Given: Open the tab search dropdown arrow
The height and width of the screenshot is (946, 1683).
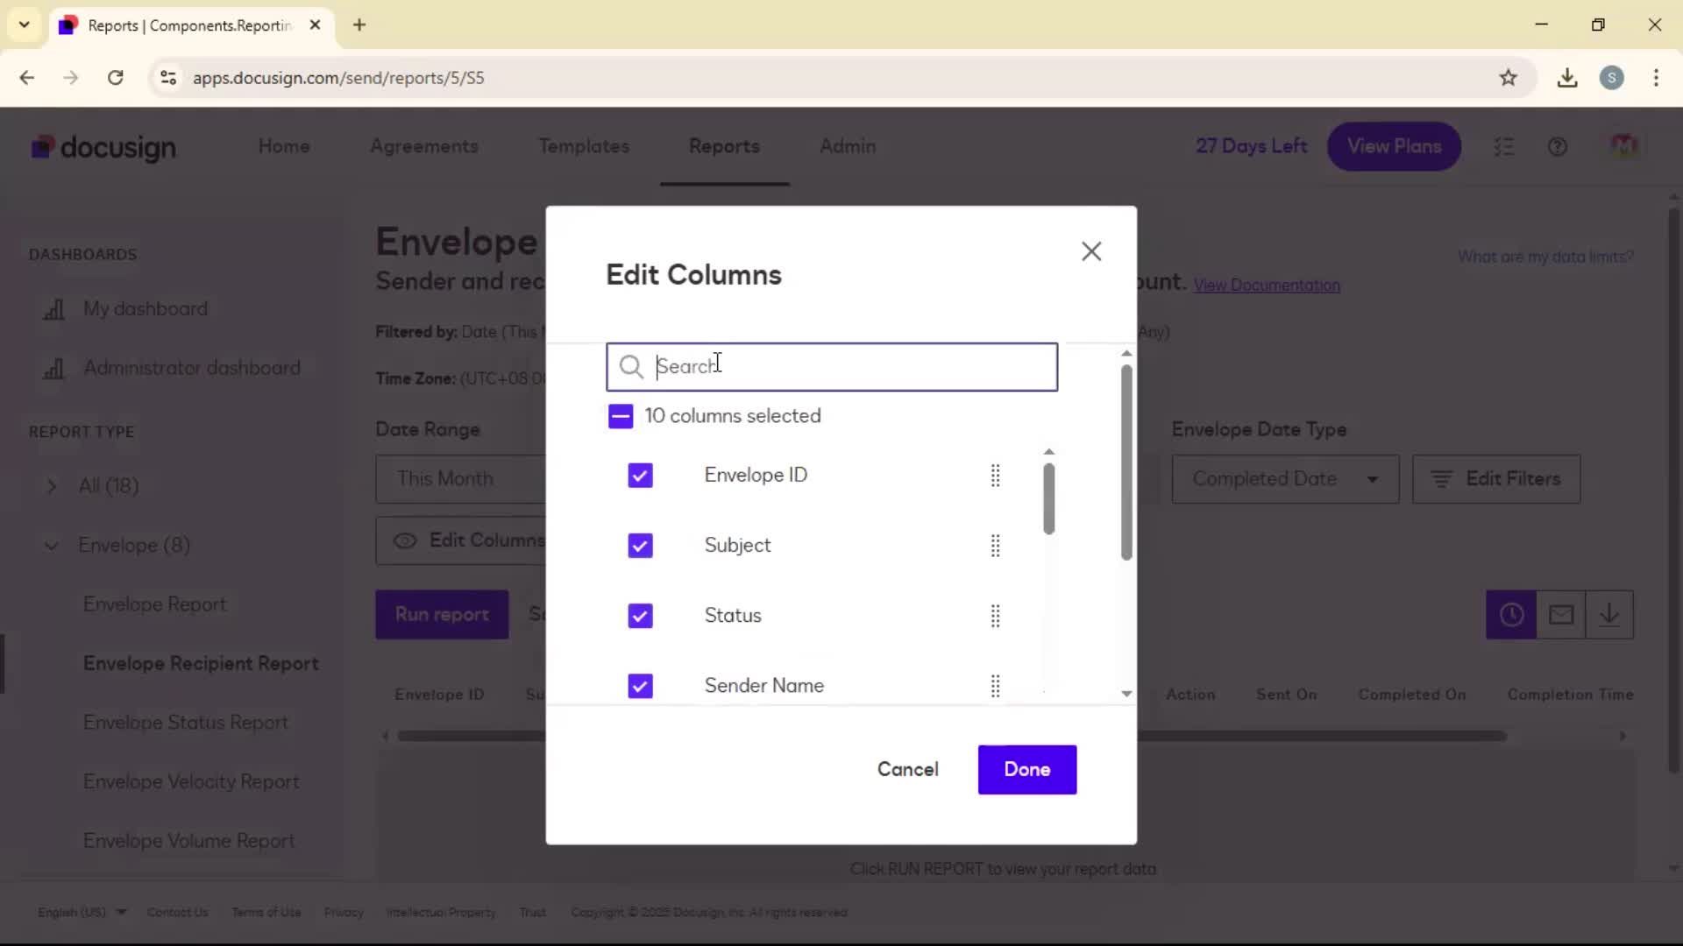Looking at the screenshot, I should tap(24, 25).
